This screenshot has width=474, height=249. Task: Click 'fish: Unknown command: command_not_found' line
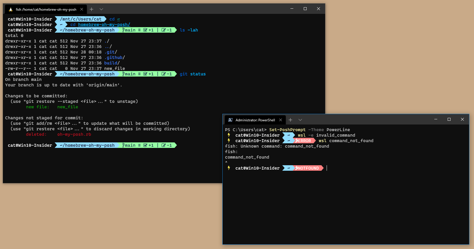277,146
